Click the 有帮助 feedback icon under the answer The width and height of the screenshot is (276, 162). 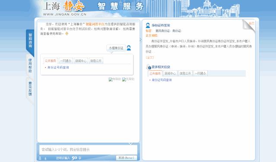[x=115, y=79]
